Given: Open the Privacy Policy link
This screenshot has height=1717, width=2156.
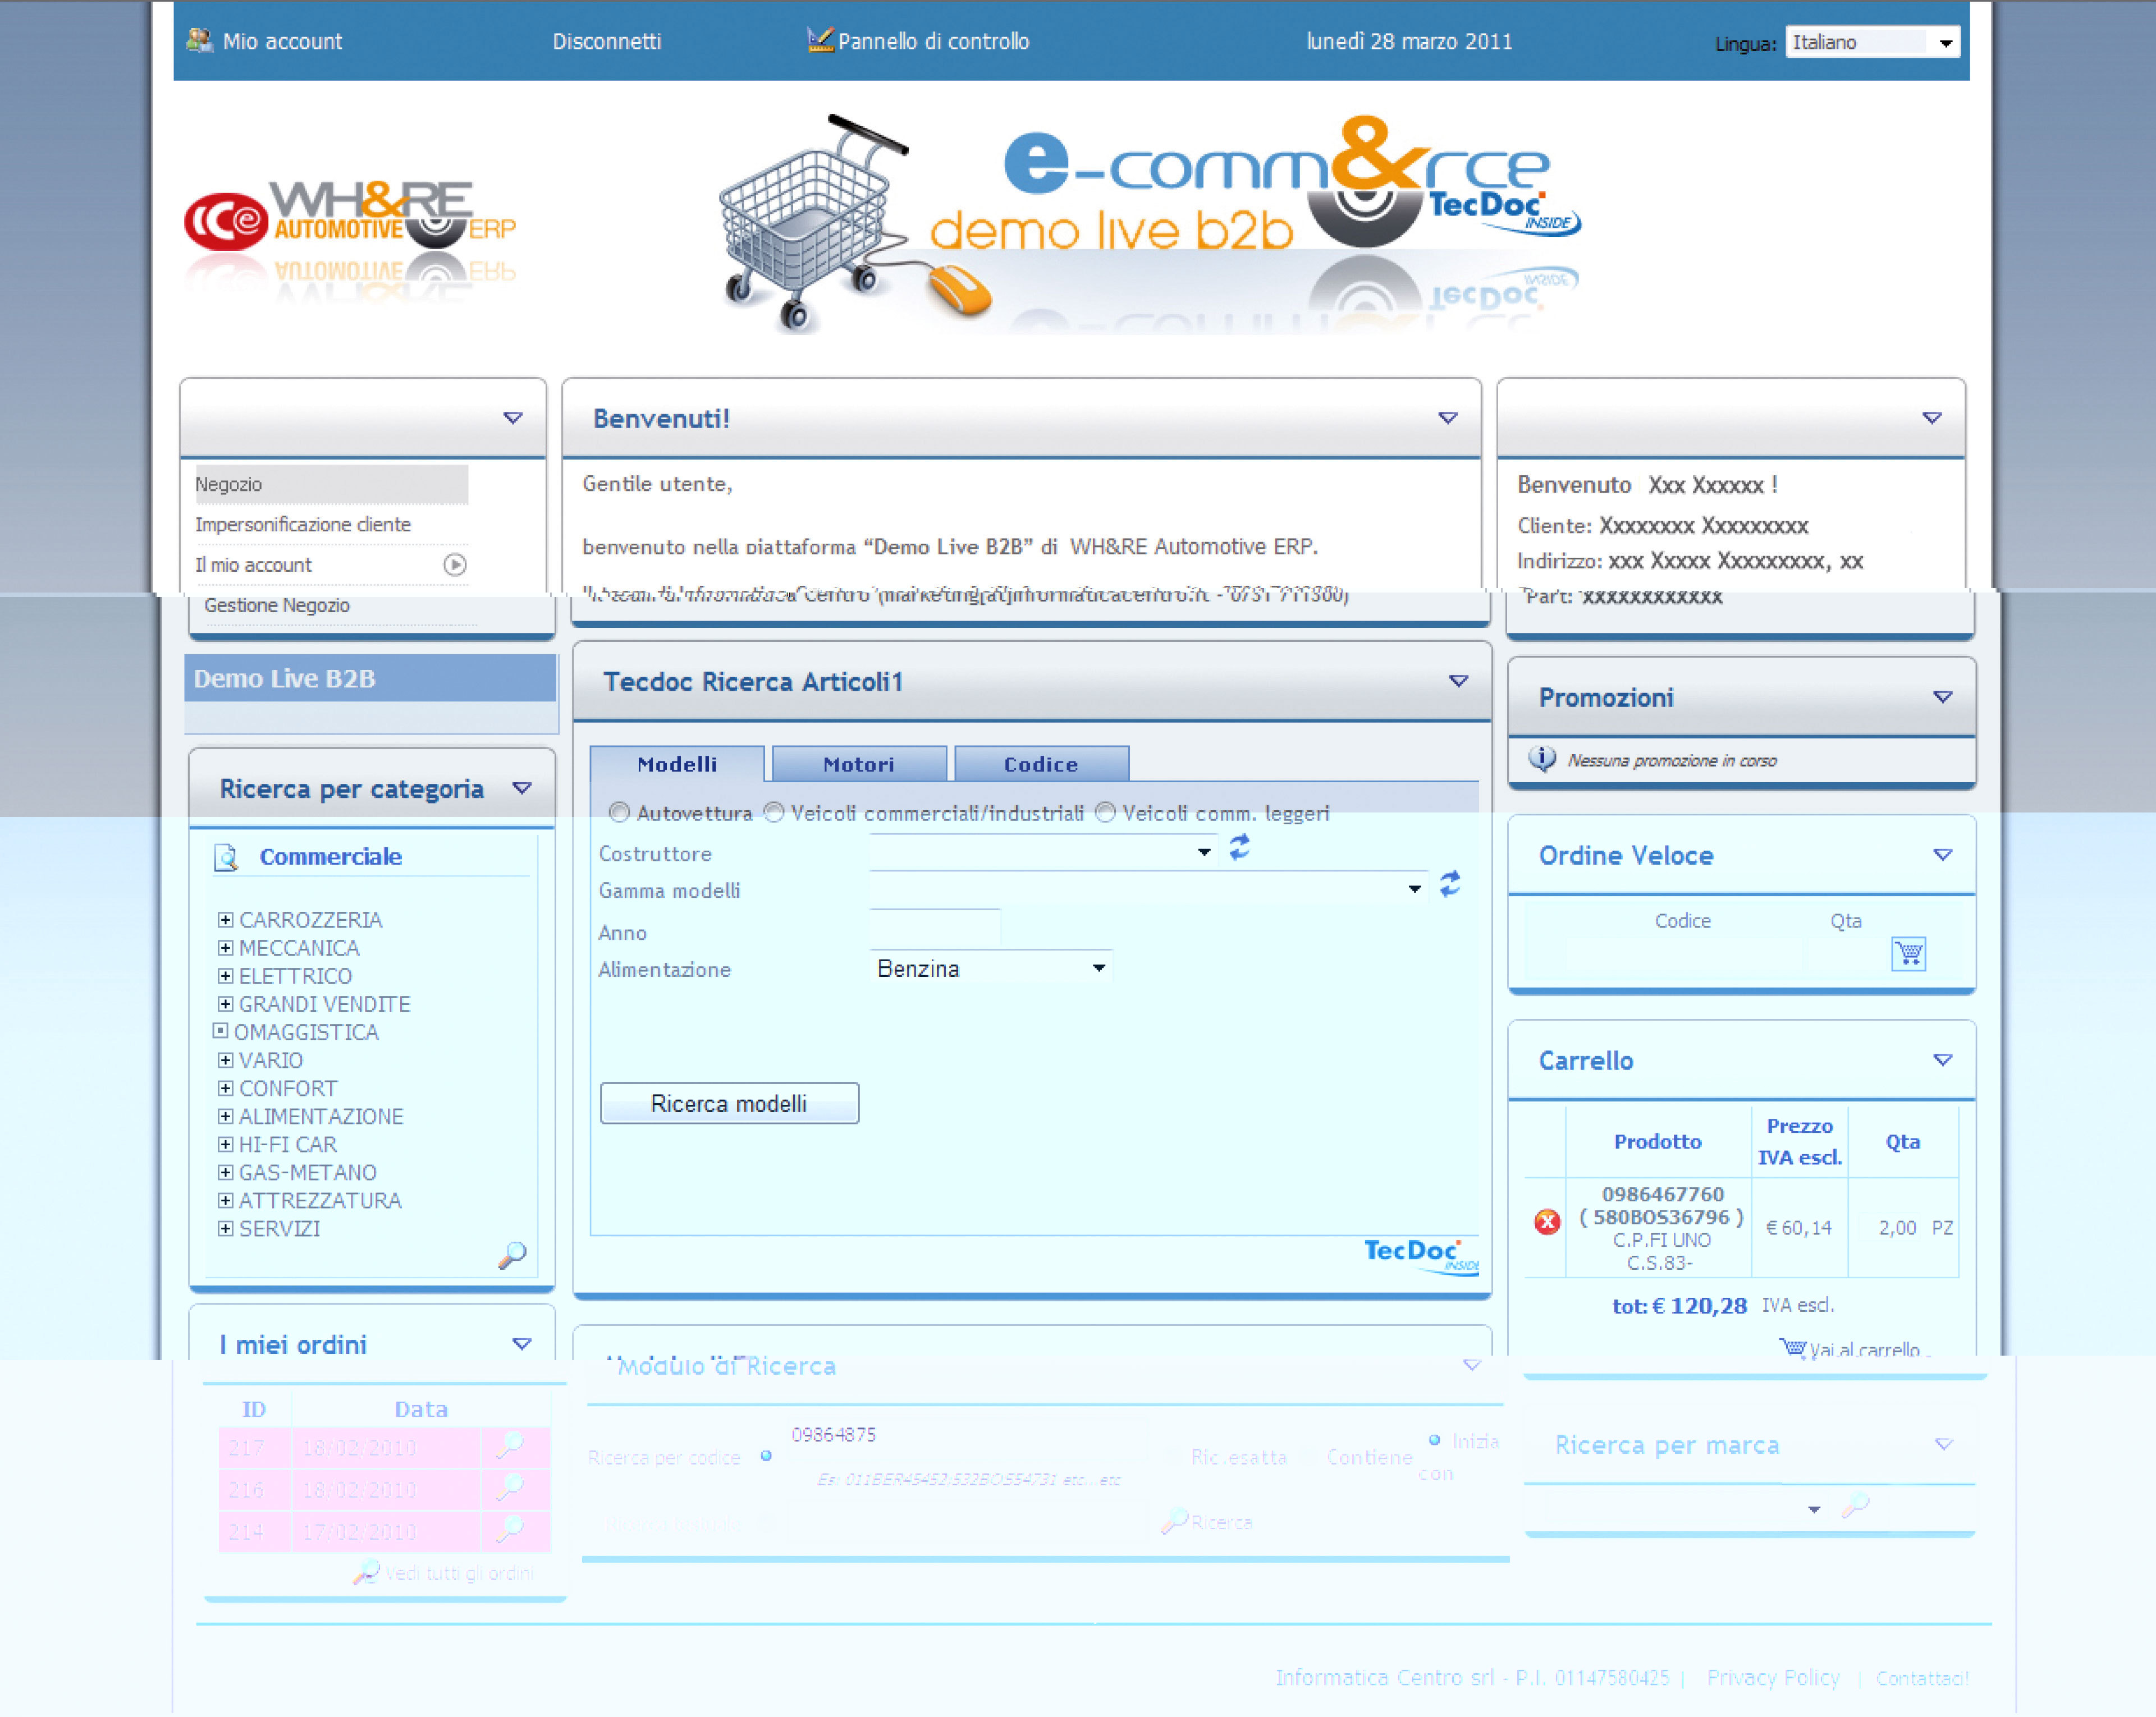Looking at the screenshot, I should [x=1773, y=1677].
